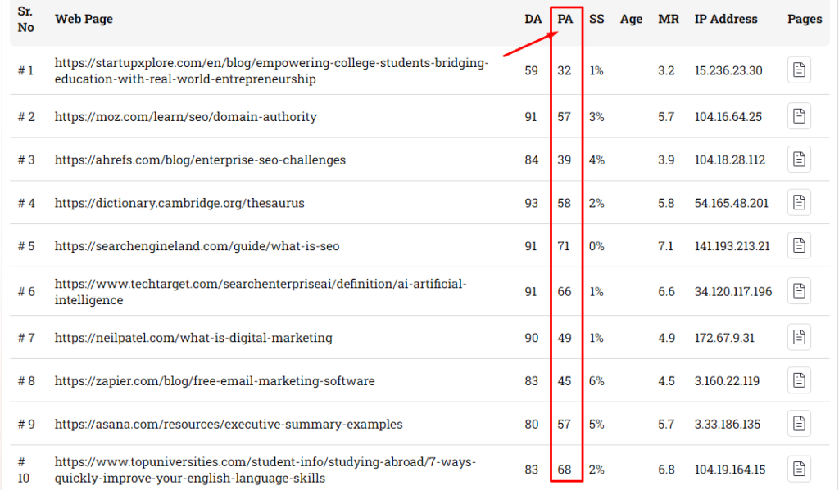This screenshot has height=490, width=839.
Task: Click pages icon for zapier.com row
Action: point(799,380)
